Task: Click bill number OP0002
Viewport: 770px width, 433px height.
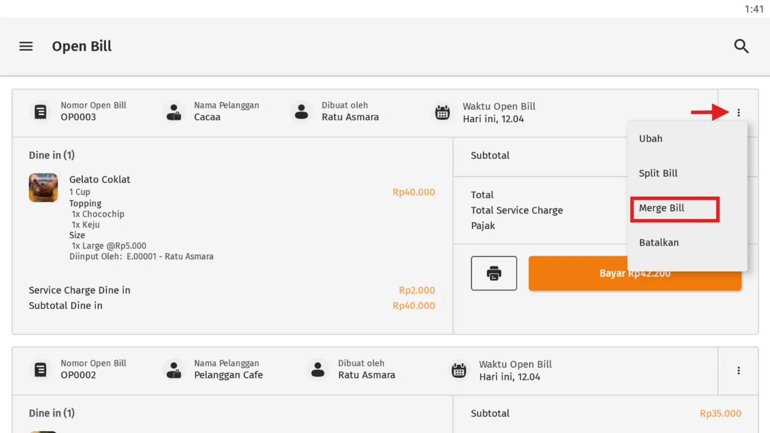Action: click(78, 375)
